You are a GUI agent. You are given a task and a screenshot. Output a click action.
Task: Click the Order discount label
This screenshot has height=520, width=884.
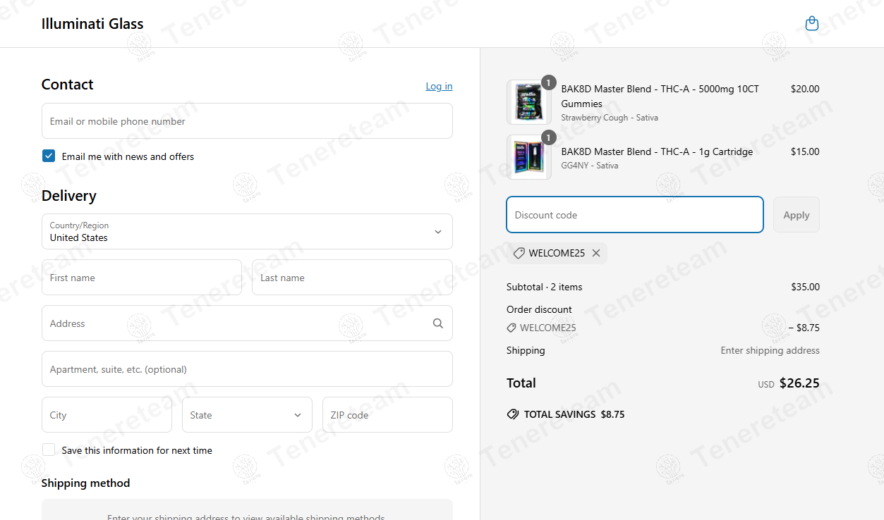539,309
